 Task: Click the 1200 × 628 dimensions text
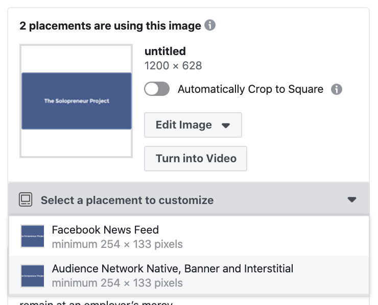tap(173, 66)
